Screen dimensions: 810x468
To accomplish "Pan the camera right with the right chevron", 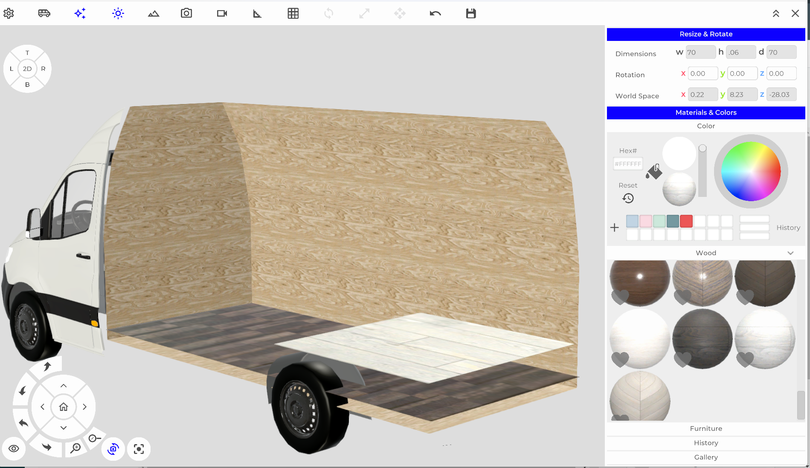I will [x=84, y=407].
